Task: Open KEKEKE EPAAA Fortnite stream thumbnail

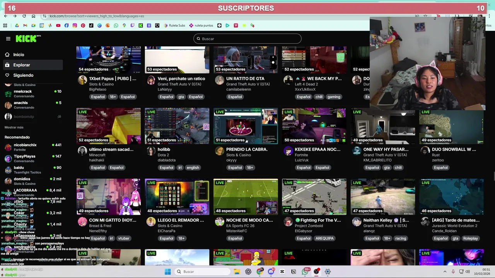Action: click(314, 126)
